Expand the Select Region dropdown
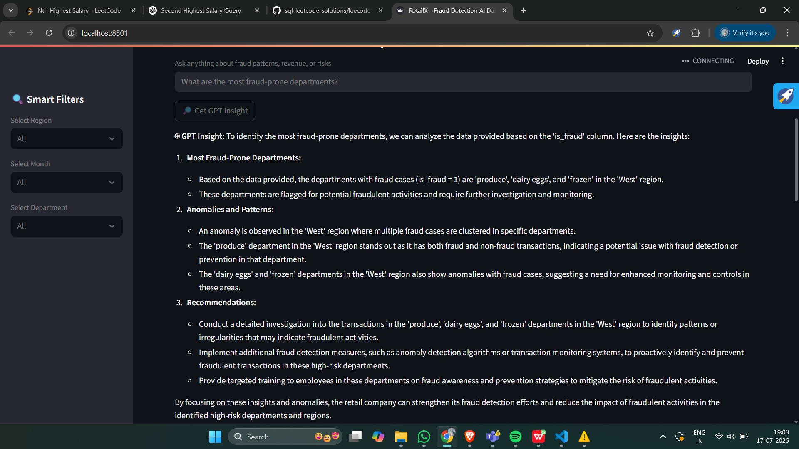This screenshot has height=449, width=799. pos(67,139)
